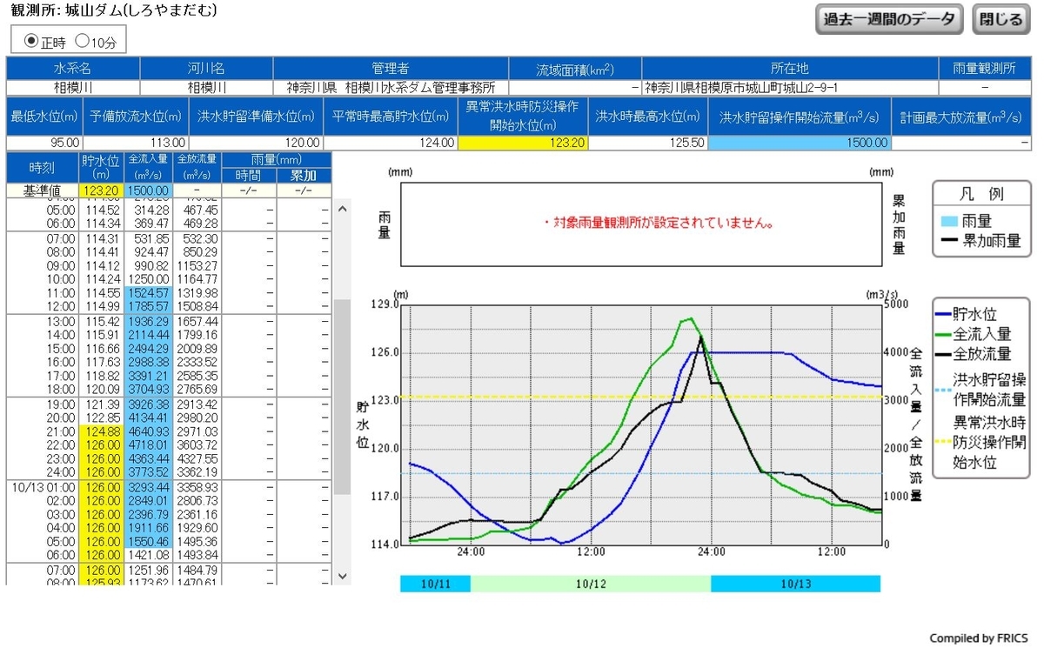Click the 累加雨量 legend entry
This screenshot has height=668, width=1044.
[980, 241]
